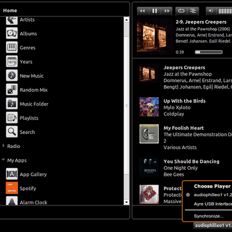Click the Spotify label
The image size is (232, 232).
click(28, 188)
